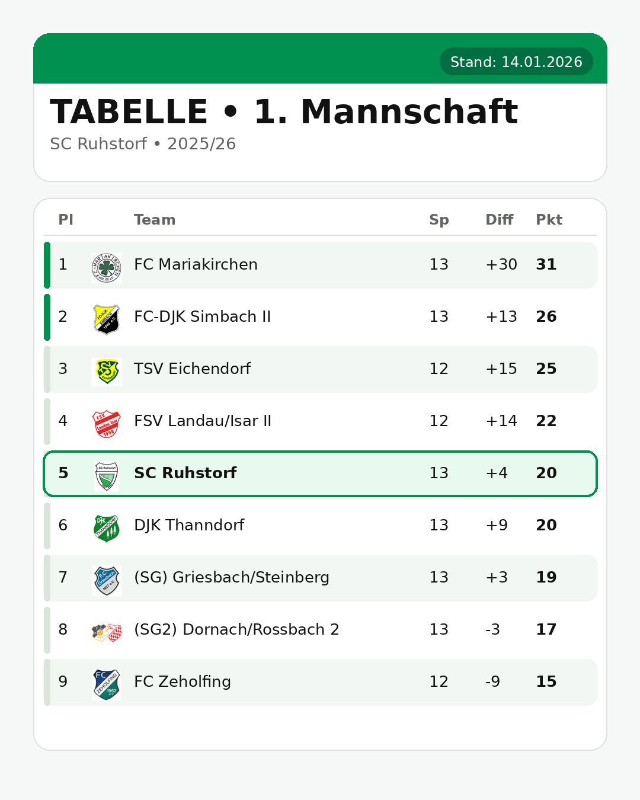Click the FSV Landau/Isar II badge
Image resolution: width=640 pixels, height=800 pixels.
(x=107, y=424)
